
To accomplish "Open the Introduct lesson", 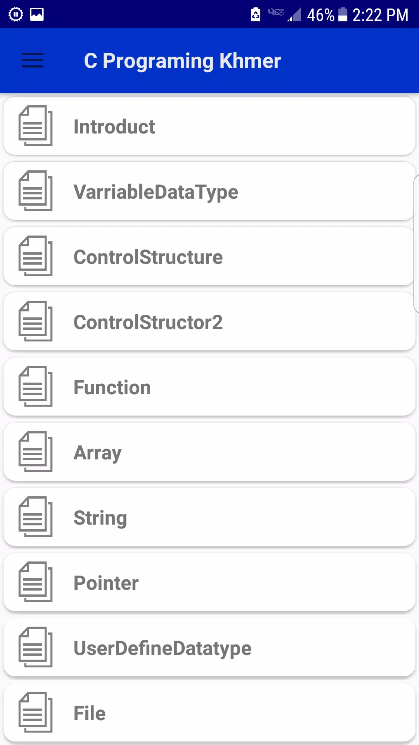I will pyautogui.click(x=209, y=126).
